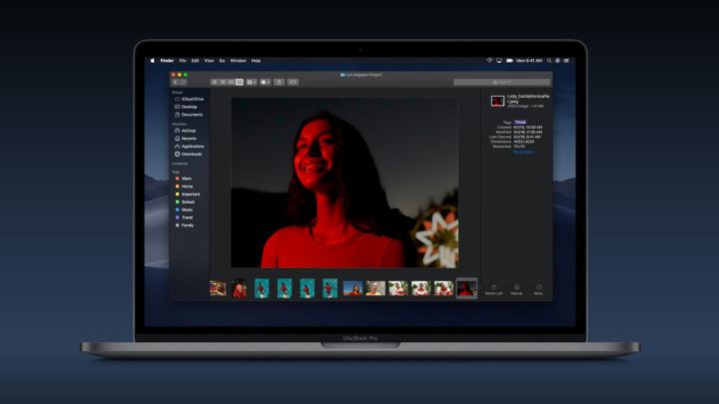This screenshot has width=719, height=404.
Task: Click the Markup quick action
Action: (x=516, y=289)
